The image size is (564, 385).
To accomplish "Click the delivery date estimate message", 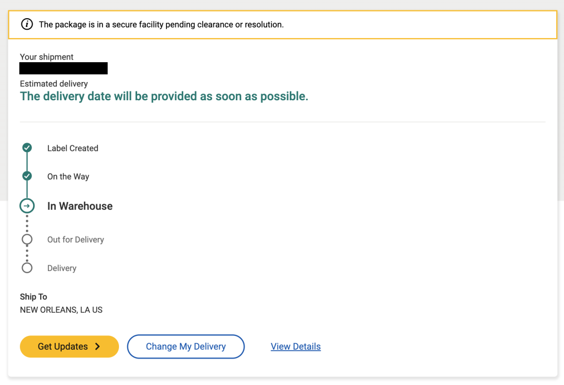I will click(x=164, y=96).
